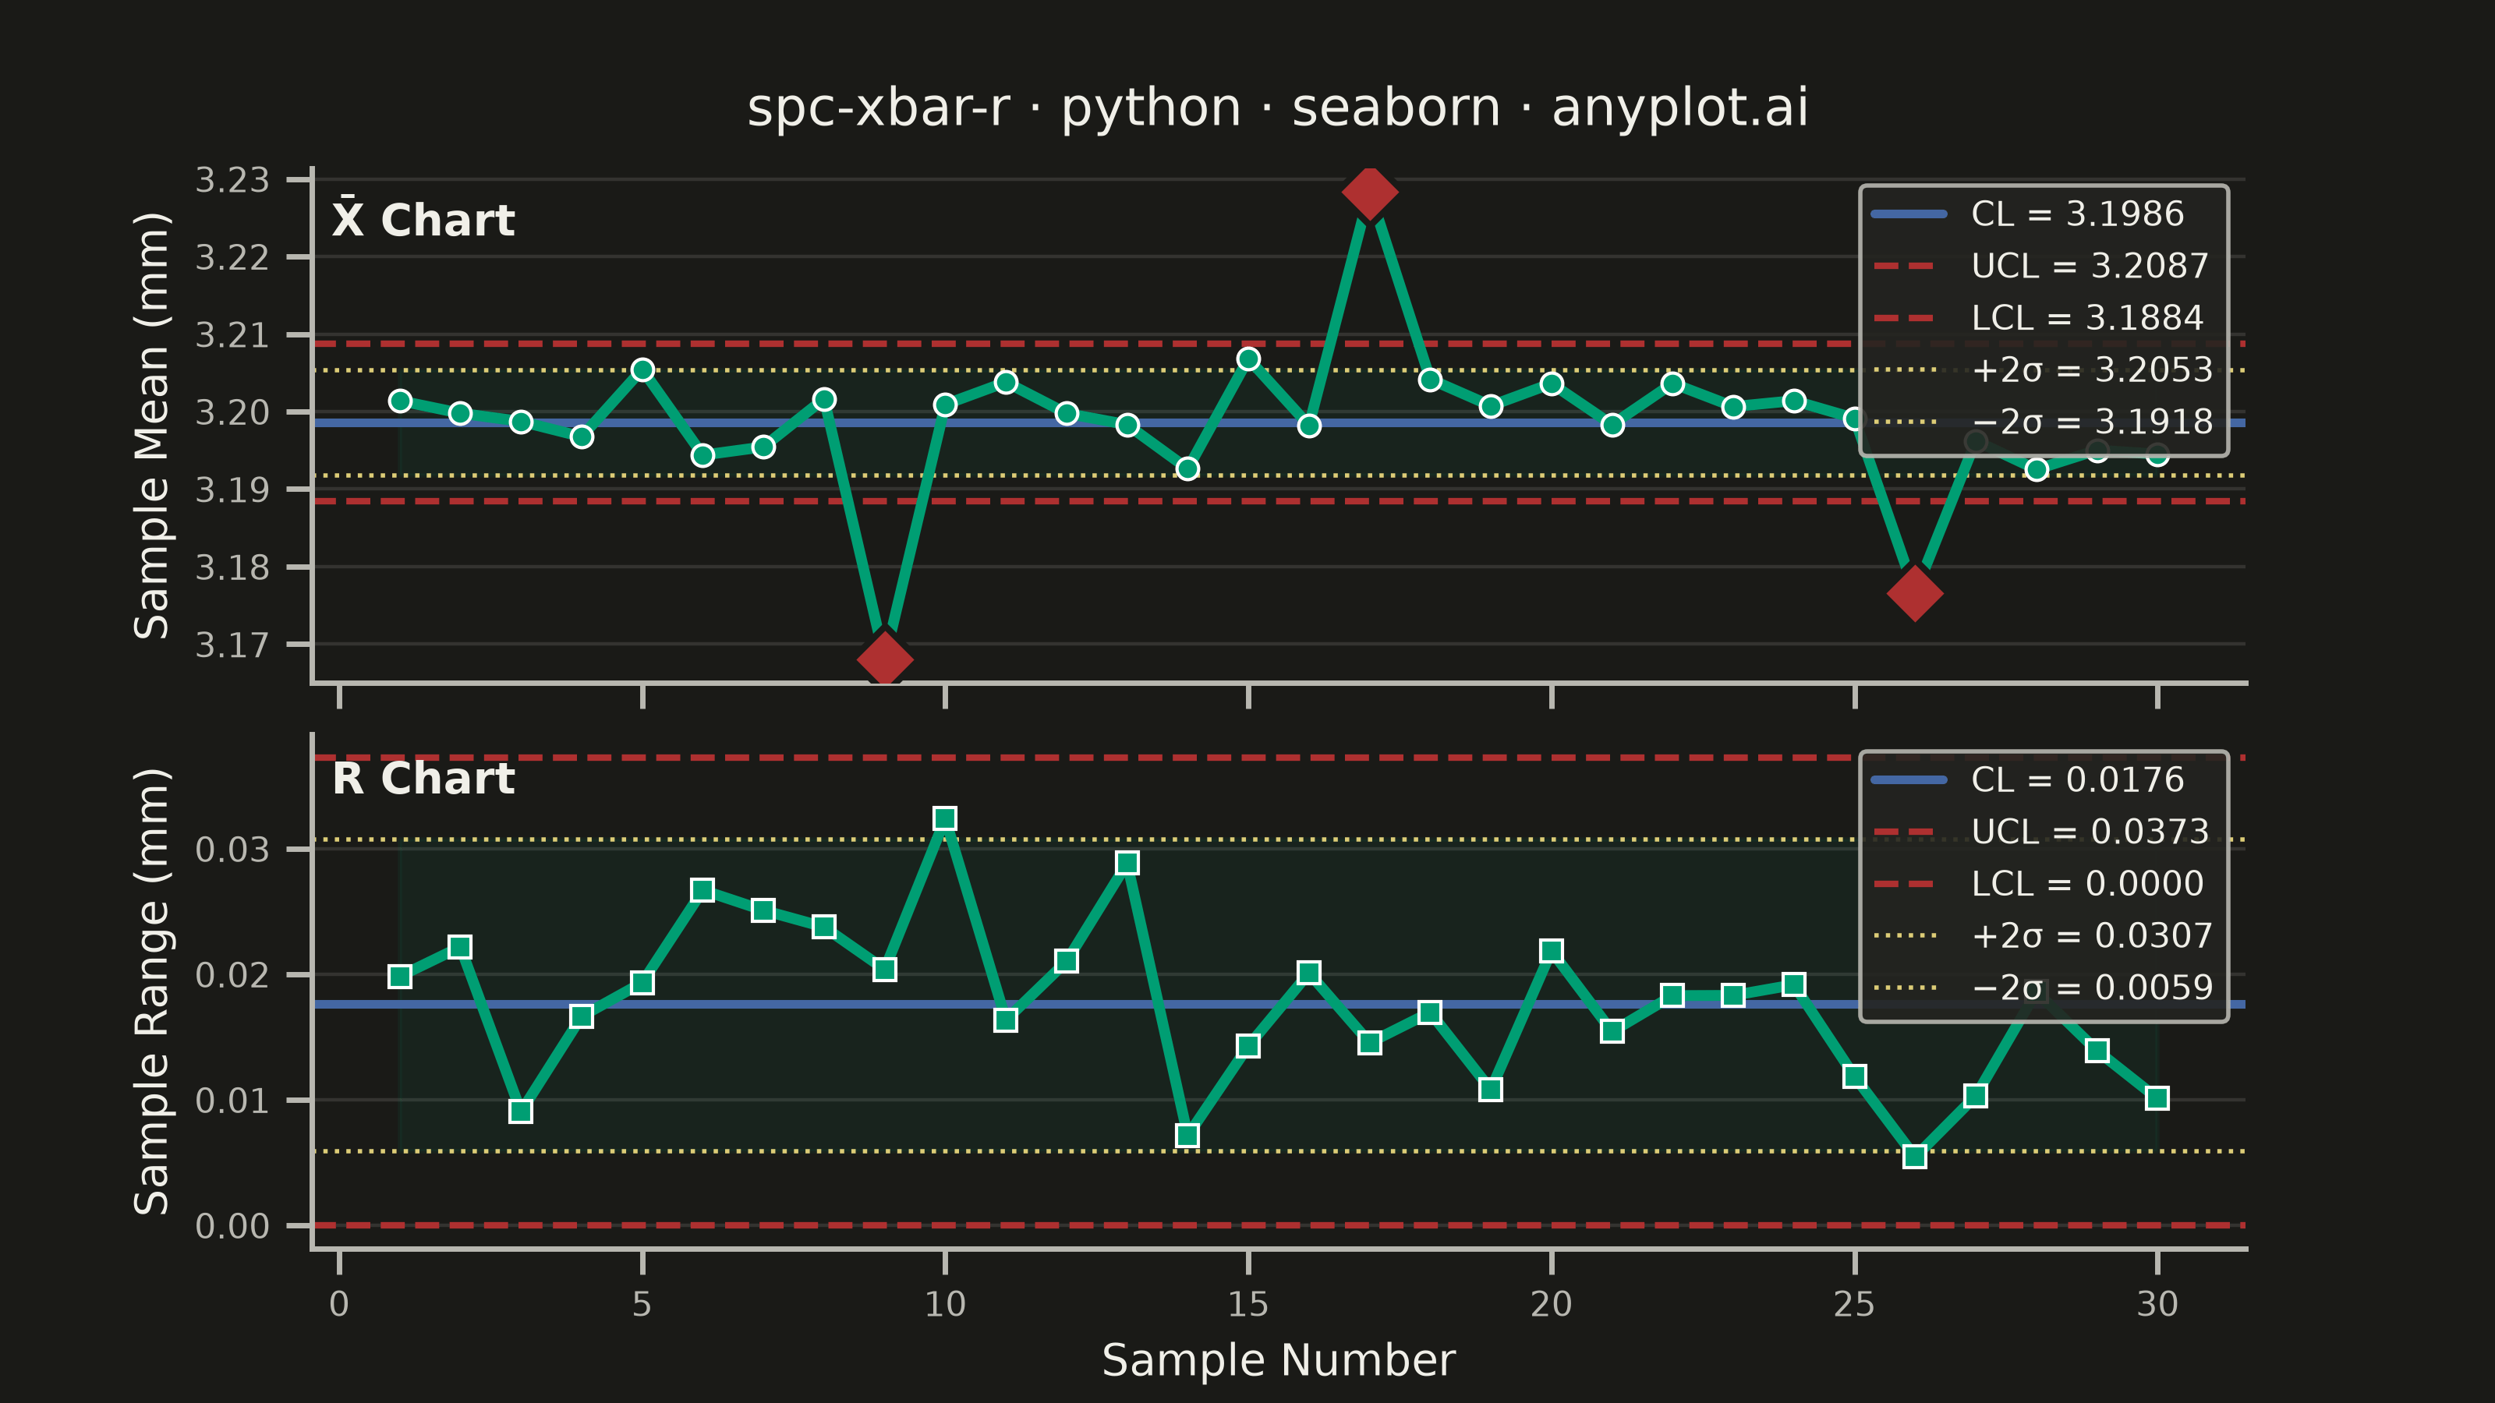Click the R chart square marker at sample 3

[x=521, y=1111]
